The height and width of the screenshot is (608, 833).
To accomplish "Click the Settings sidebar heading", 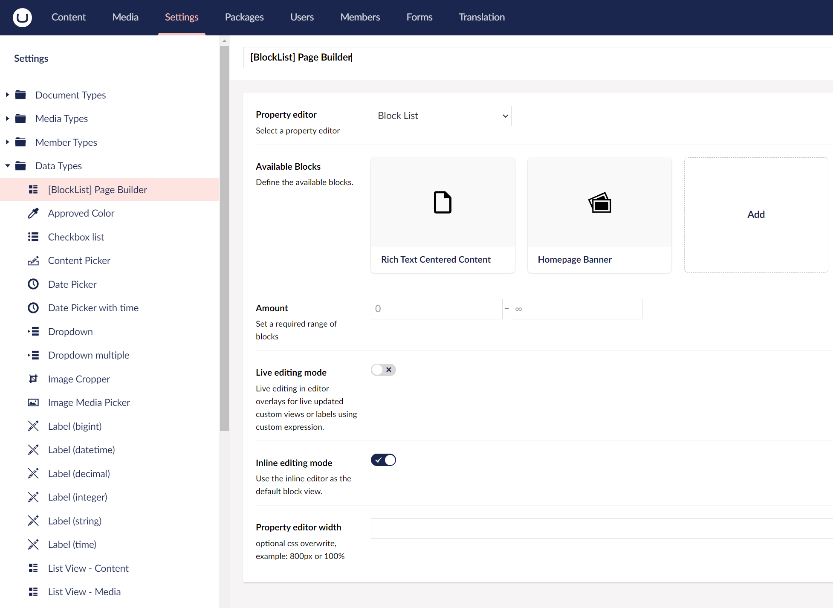I will tap(31, 58).
